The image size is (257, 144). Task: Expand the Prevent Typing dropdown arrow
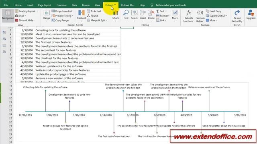72,16
